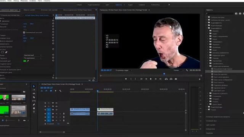Select the Razor tool
The image size is (244, 137).
34,97
